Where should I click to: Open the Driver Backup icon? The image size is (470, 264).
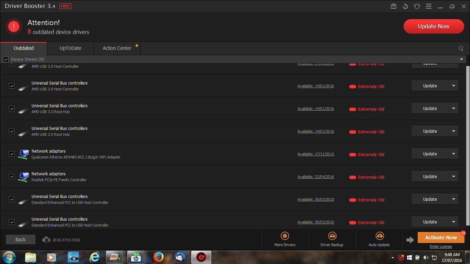(x=332, y=236)
